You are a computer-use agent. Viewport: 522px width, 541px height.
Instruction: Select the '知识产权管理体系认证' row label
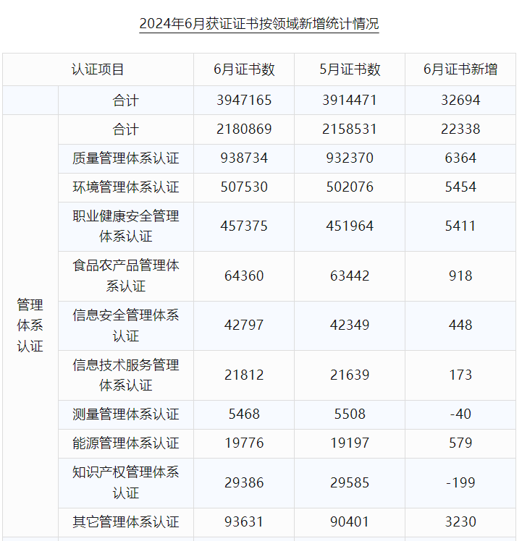click(x=126, y=482)
